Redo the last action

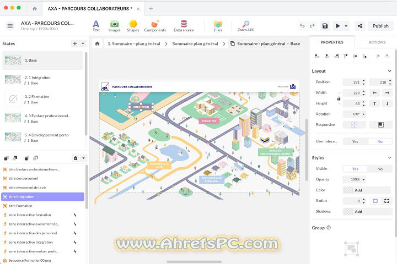(312, 26)
